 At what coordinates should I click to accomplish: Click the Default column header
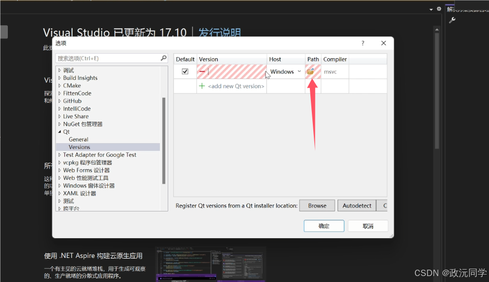(185, 59)
